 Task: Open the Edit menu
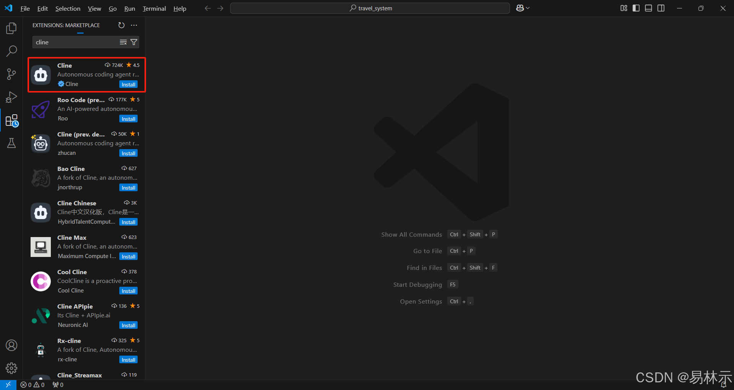(x=42, y=8)
